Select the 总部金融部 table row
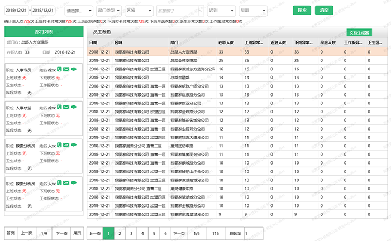Screen dimensions: 391x241 click(x=237, y=78)
